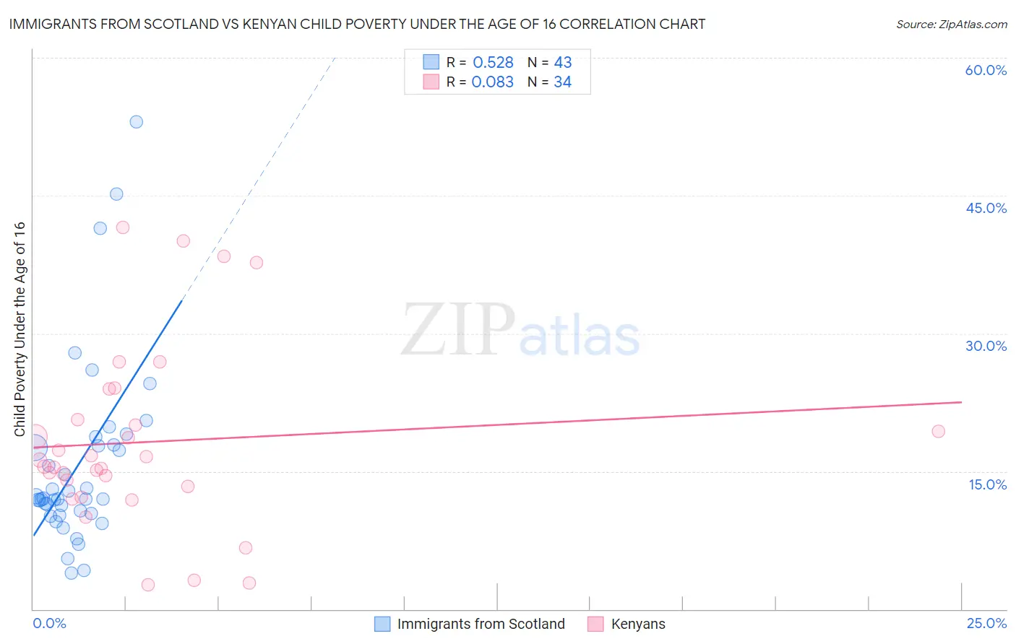The height and width of the screenshot is (644, 1016).
Task: Click the Child Poverty y-axis title
Action: (x=20, y=328)
